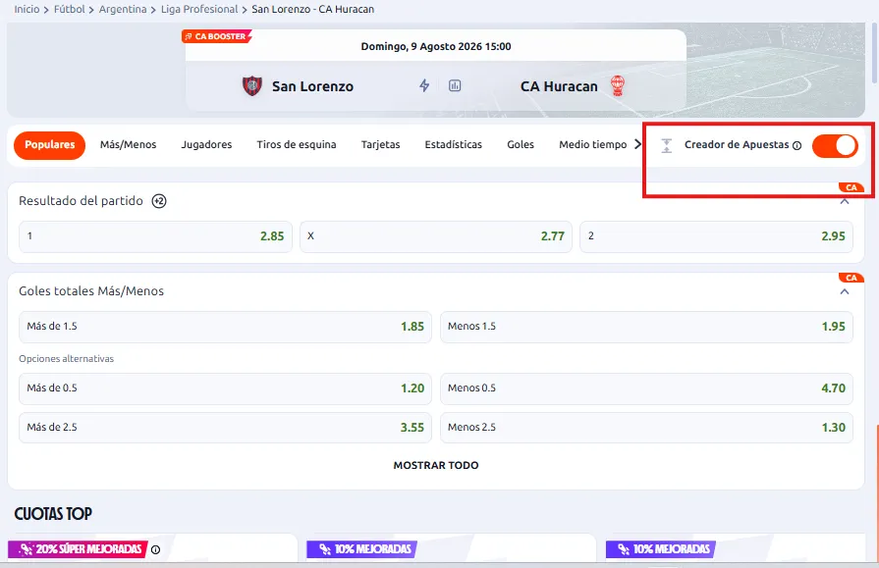879x568 pixels.
Task: Select draw X at odds 2.77
Action: [x=436, y=236]
